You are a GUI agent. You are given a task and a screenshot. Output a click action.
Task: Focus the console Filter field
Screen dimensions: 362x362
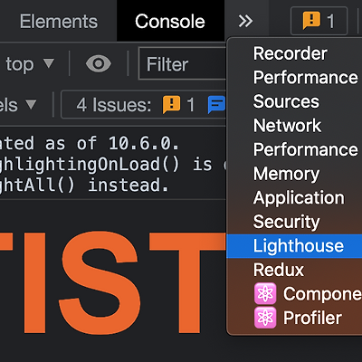coord(182,64)
